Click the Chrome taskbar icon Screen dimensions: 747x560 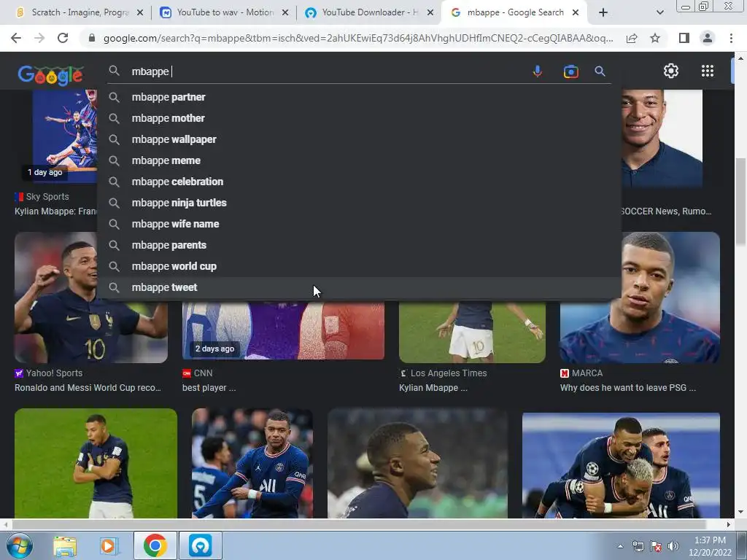click(155, 545)
